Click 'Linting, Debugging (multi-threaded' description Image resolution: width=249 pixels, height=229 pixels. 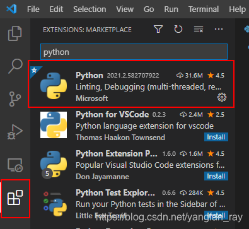click(x=148, y=87)
